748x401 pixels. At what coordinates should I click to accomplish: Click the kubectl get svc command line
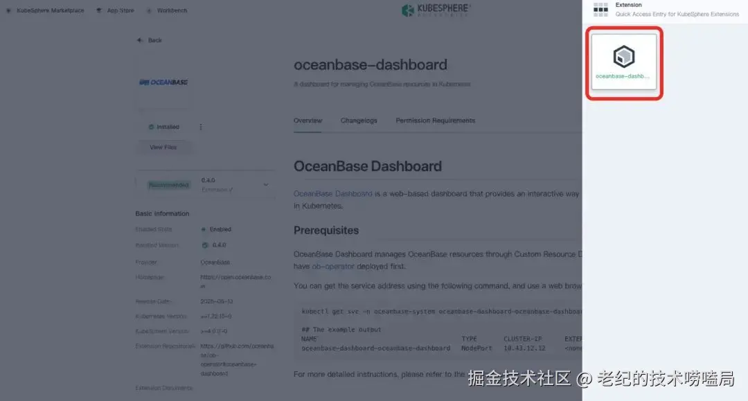point(441,312)
